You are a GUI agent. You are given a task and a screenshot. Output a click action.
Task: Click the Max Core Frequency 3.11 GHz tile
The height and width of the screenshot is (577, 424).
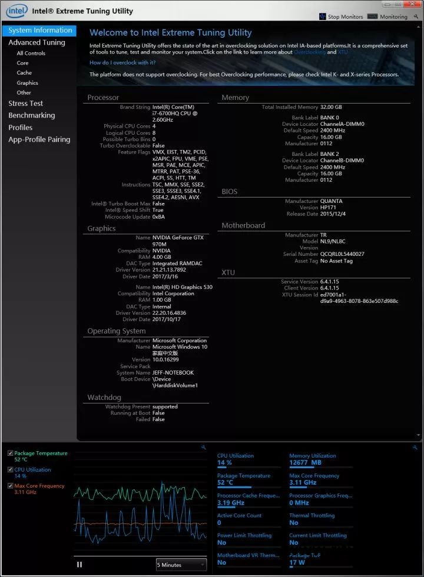pyautogui.click(x=321, y=479)
